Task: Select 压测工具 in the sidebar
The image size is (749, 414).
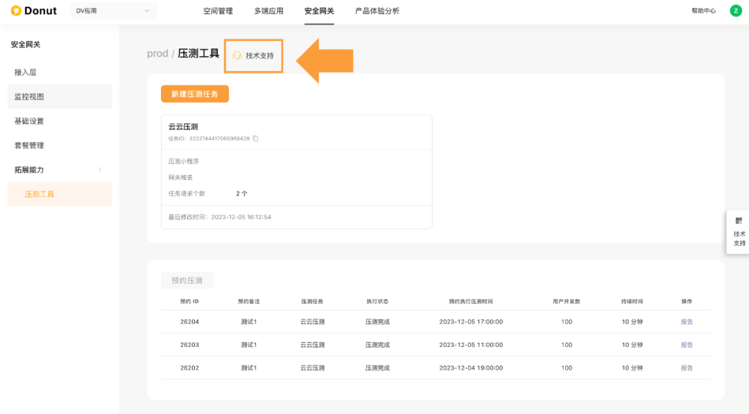Action: 60,194
